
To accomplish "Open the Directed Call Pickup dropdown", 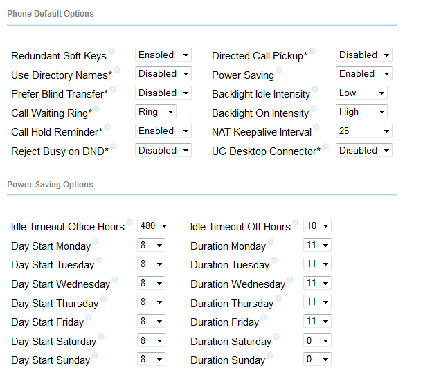I will tap(364, 55).
